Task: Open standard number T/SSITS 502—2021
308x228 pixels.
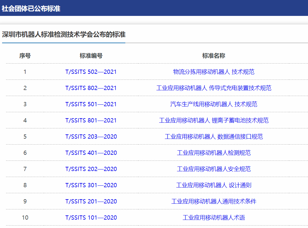Action: coord(91,72)
